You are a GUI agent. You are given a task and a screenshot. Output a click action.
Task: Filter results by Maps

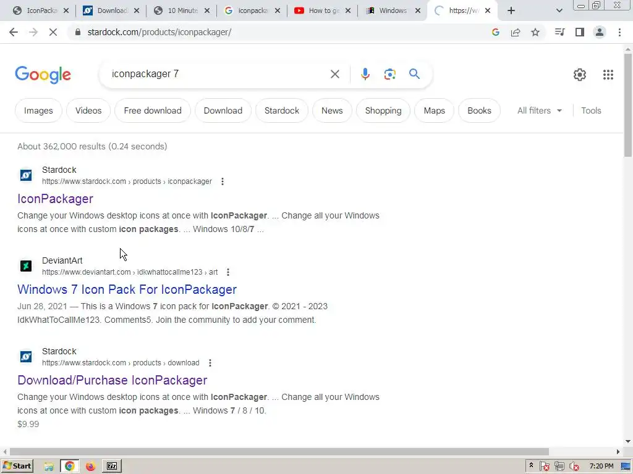click(434, 110)
